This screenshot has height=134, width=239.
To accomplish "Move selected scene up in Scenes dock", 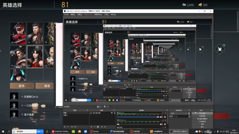I will pos(72,127).
